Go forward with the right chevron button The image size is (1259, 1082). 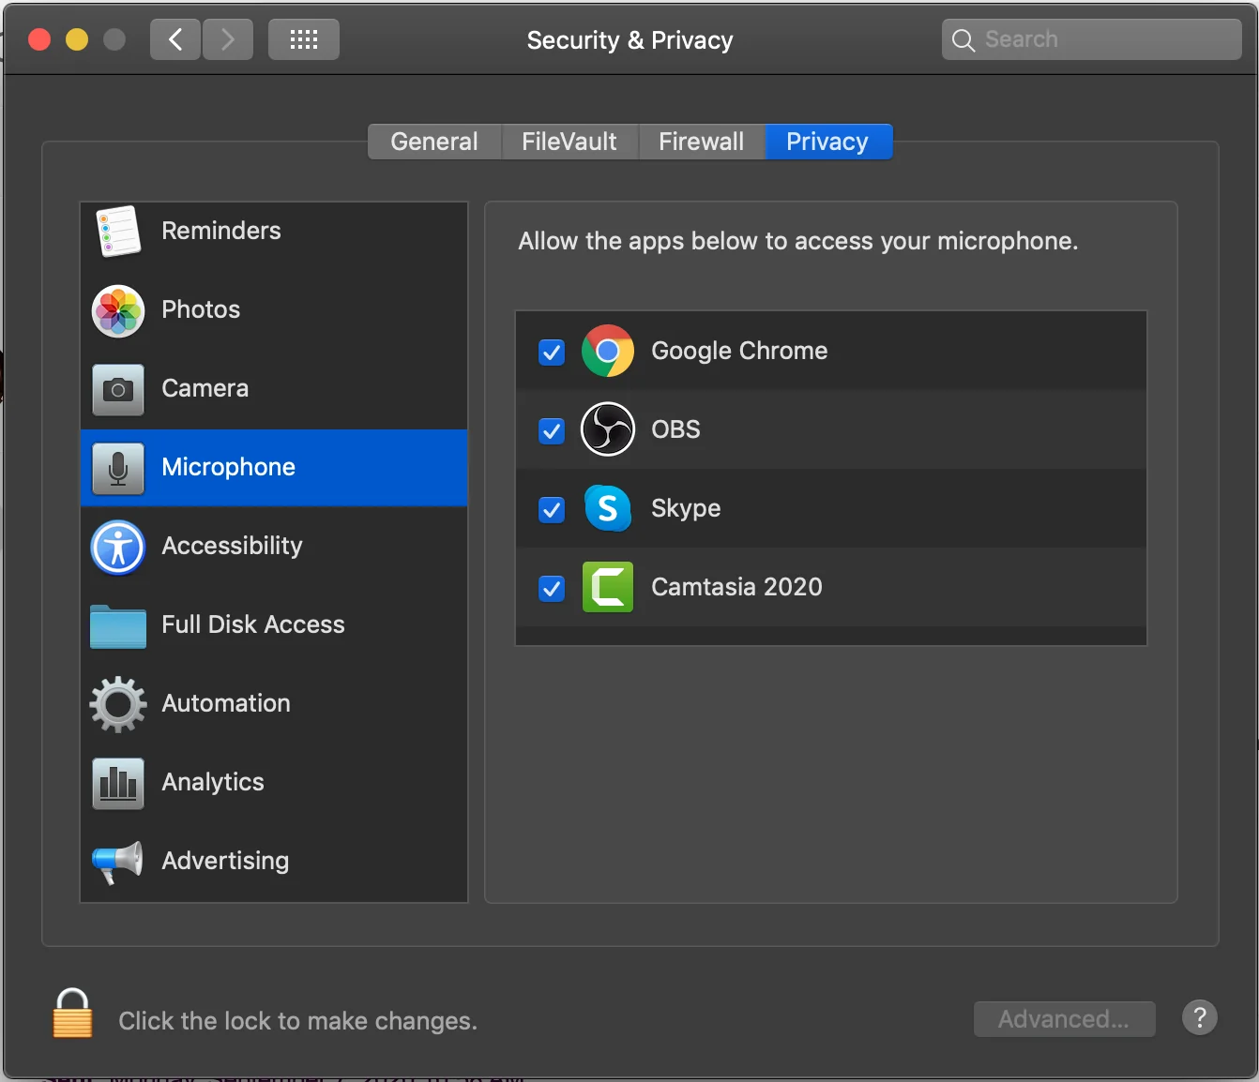[228, 39]
